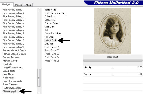Pick the Old Color filter
Screen dimensions: 143x94
(x=48, y=44)
